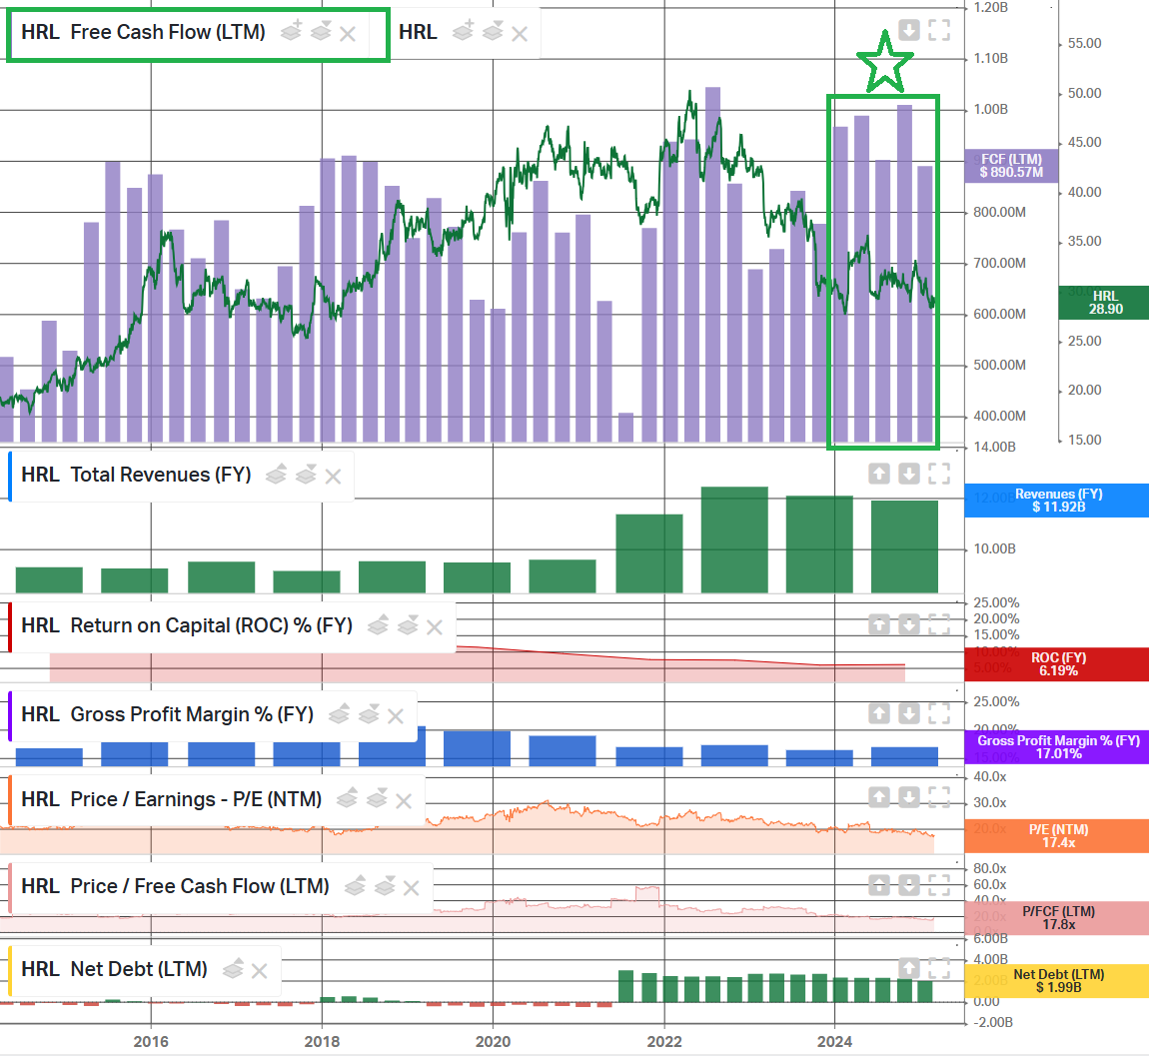Click the P/E (NTM) 17.4x axis tag
The width and height of the screenshot is (1149, 1056).
pos(1058,836)
